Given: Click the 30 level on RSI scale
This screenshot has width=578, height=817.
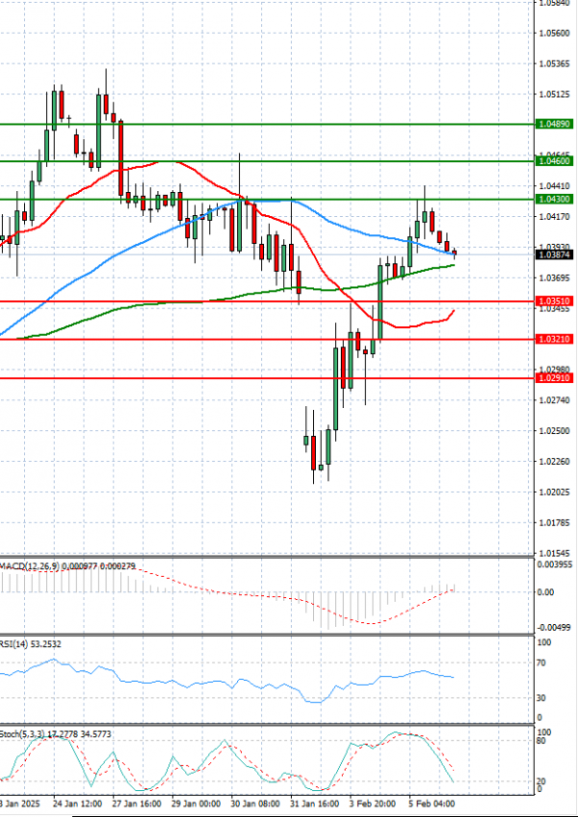Looking at the screenshot, I should click(543, 697).
